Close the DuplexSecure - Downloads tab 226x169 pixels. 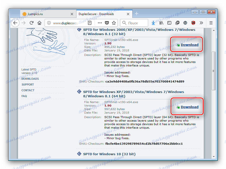coord(128,14)
